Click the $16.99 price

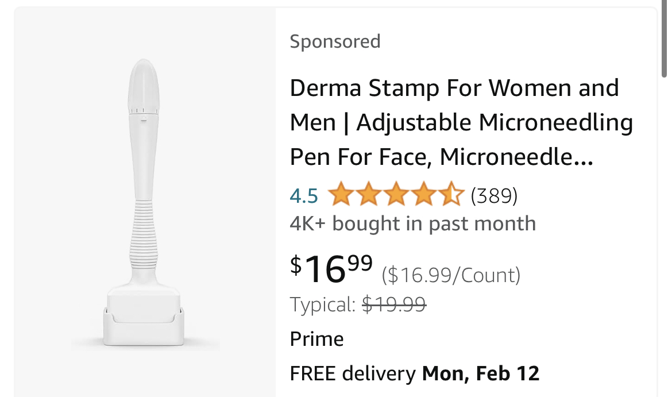[x=331, y=269]
